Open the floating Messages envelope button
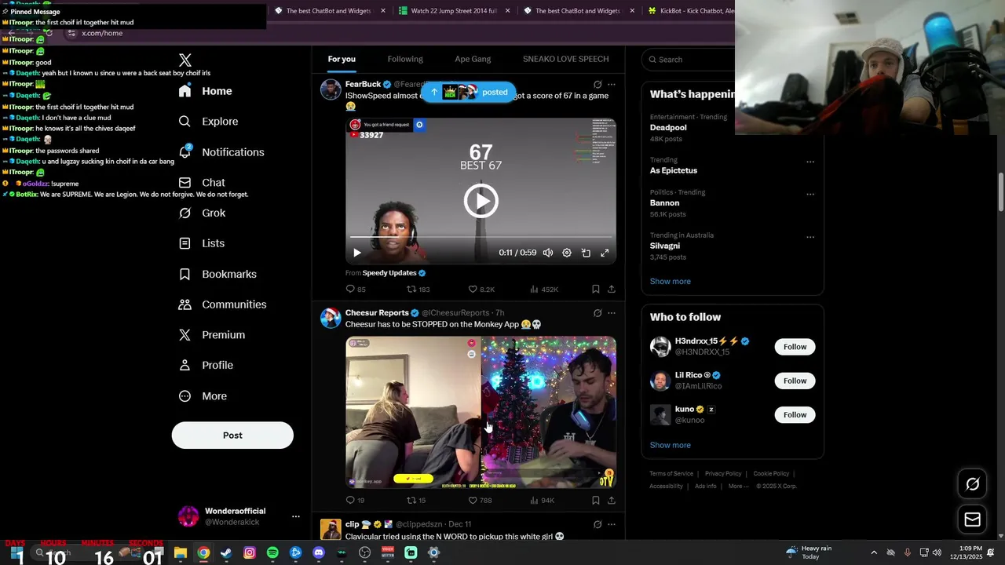 pyautogui.click(x=972, y=519)
